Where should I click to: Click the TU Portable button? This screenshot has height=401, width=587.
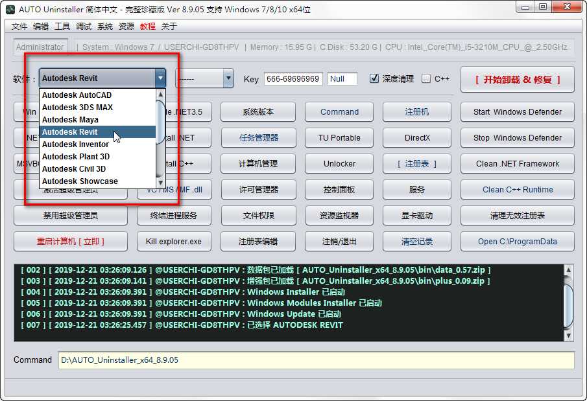339,137
